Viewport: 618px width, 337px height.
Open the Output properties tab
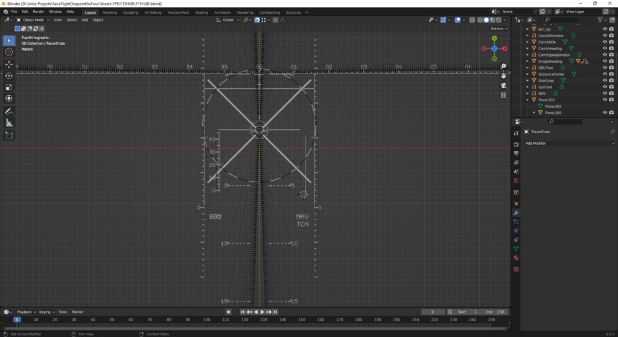(x=517, y=154)
